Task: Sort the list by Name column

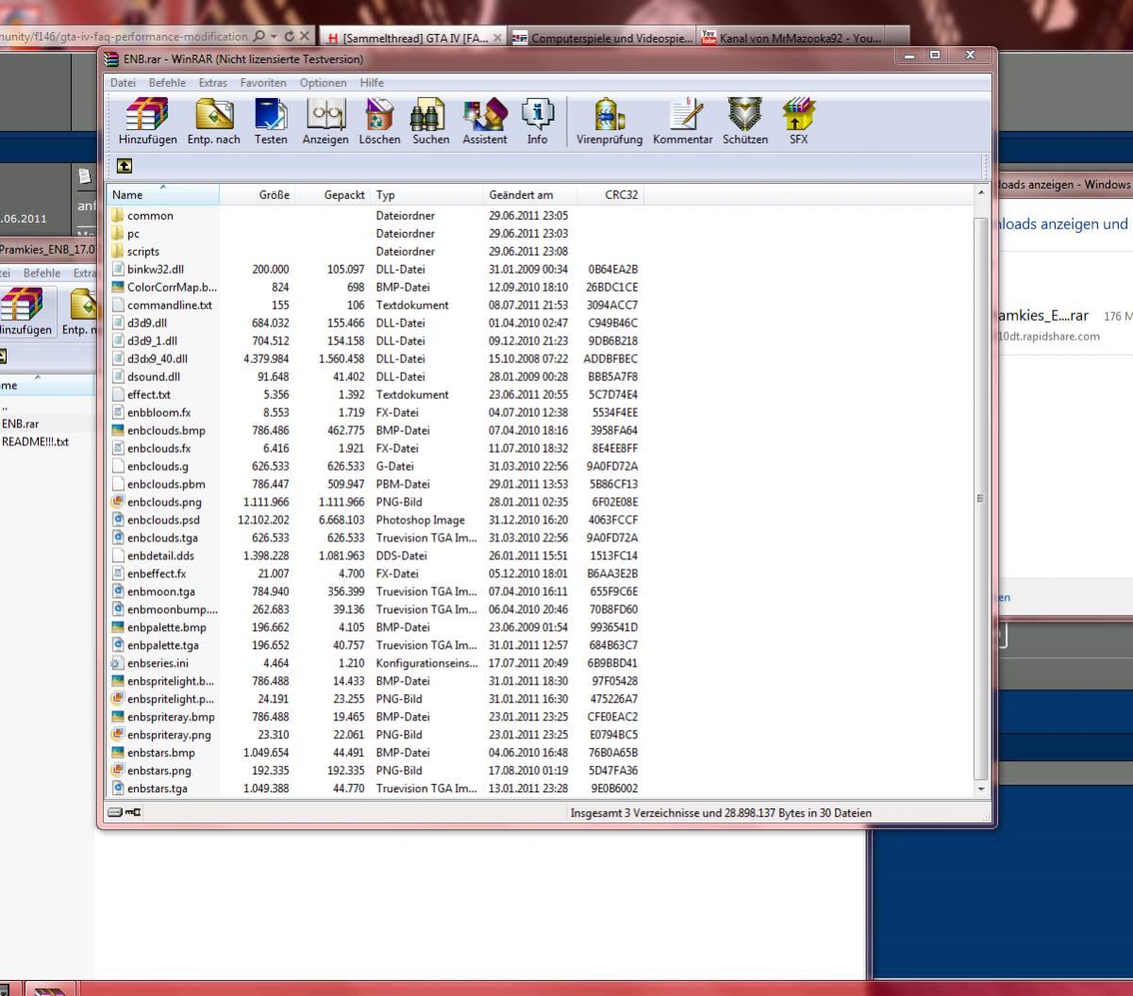Action: 164,195
